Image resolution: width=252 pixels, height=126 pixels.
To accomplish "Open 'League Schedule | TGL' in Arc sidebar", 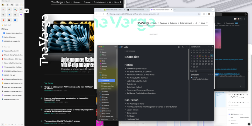I will pyautogui.click(x=12, y=99).
